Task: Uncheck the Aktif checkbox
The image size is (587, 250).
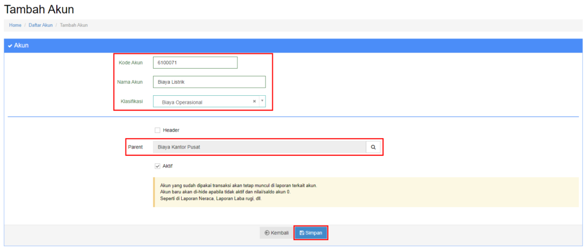Action: pyautogui.click(x=157, y=166)
